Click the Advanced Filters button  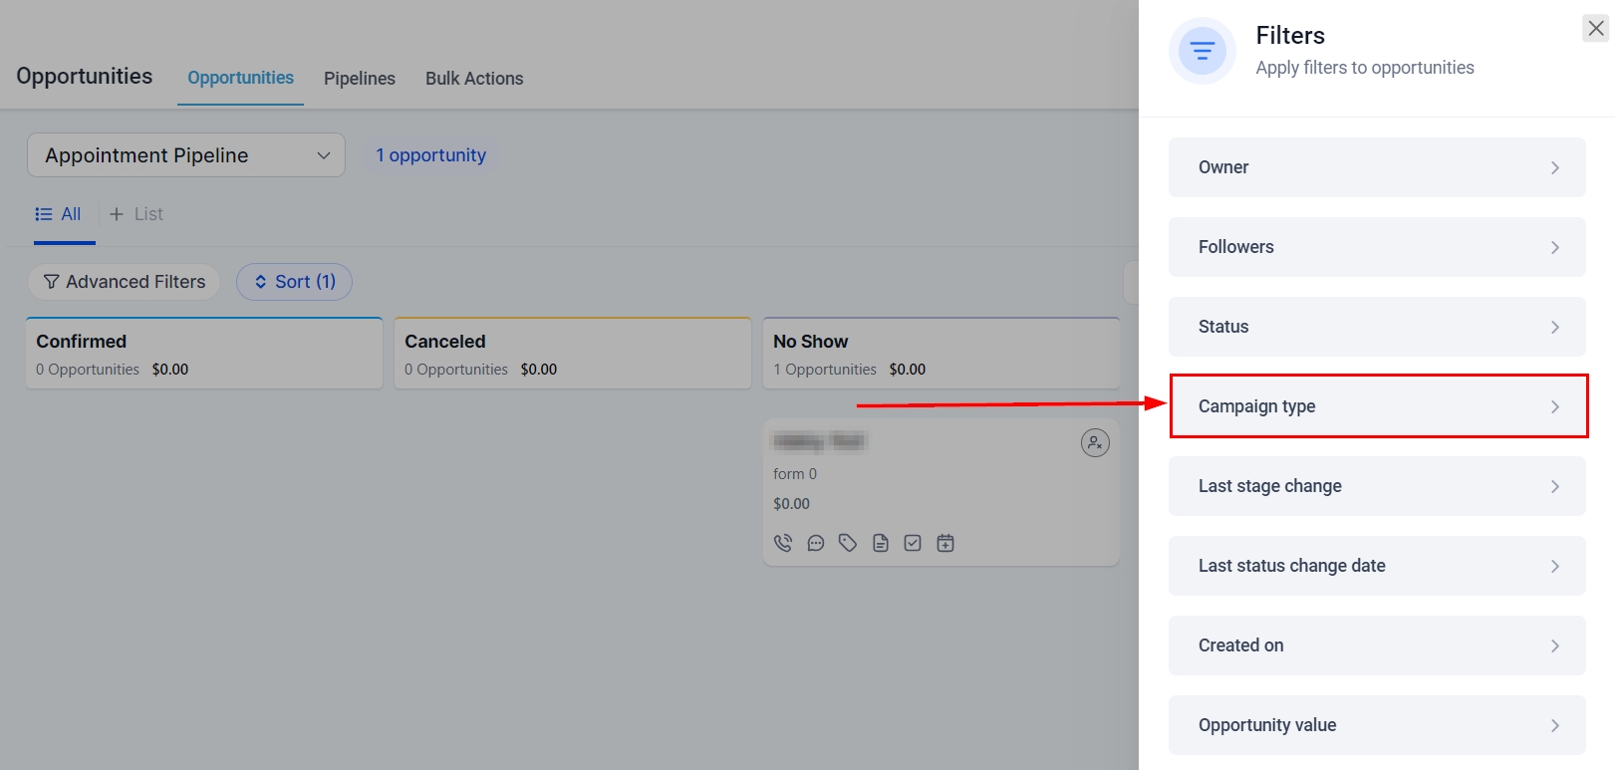click(125, 282)
